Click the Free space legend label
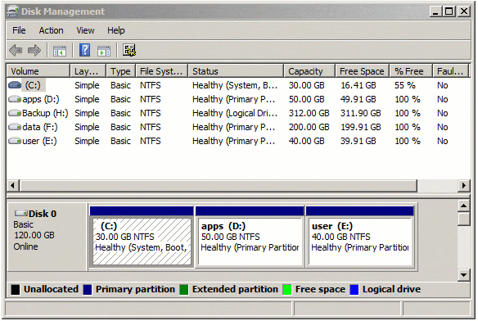 pos(320,289)
